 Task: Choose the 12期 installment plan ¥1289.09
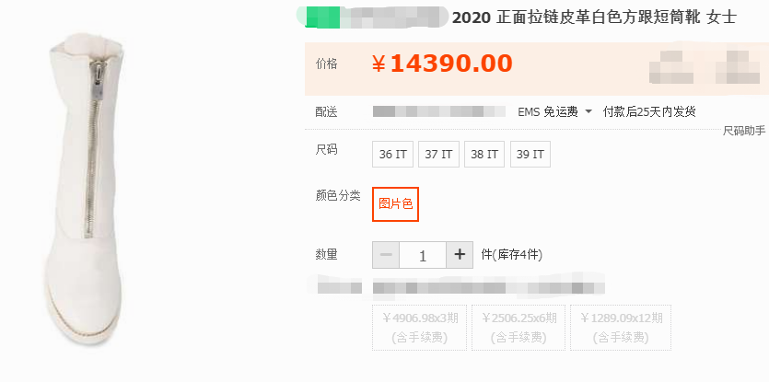click(x=621, y=328)
